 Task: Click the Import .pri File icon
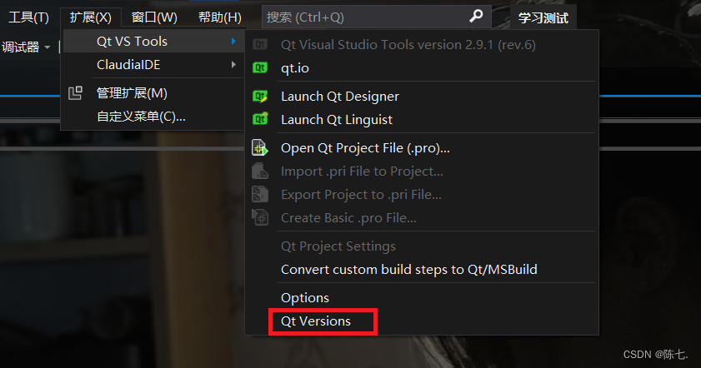[x=260, y=171]
